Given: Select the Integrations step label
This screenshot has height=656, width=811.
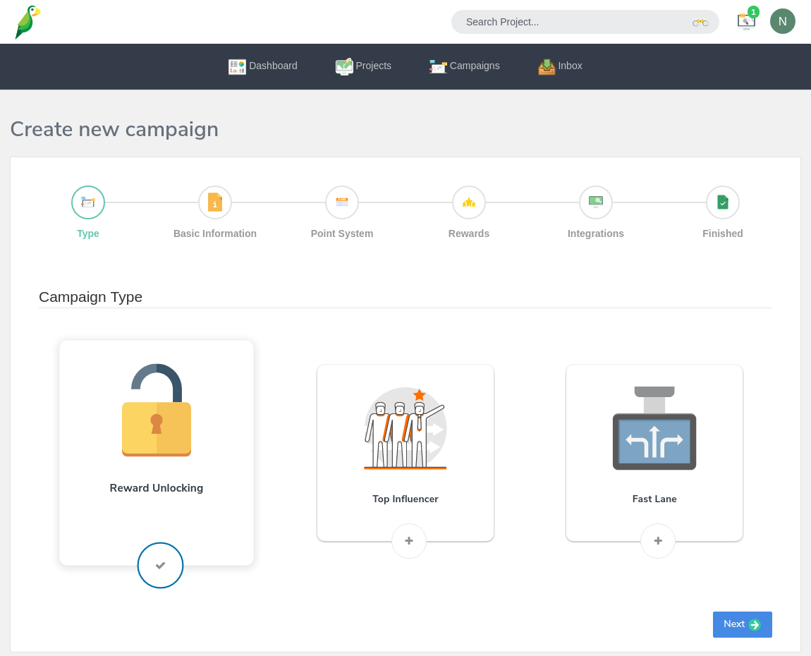Looking at the screenshot, I should coord(596,233).
